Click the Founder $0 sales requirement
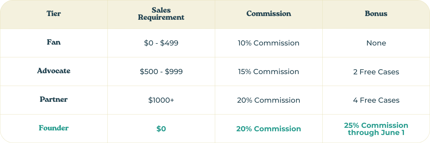The height and width of the screenshot is (143, 430). [161, 129]
